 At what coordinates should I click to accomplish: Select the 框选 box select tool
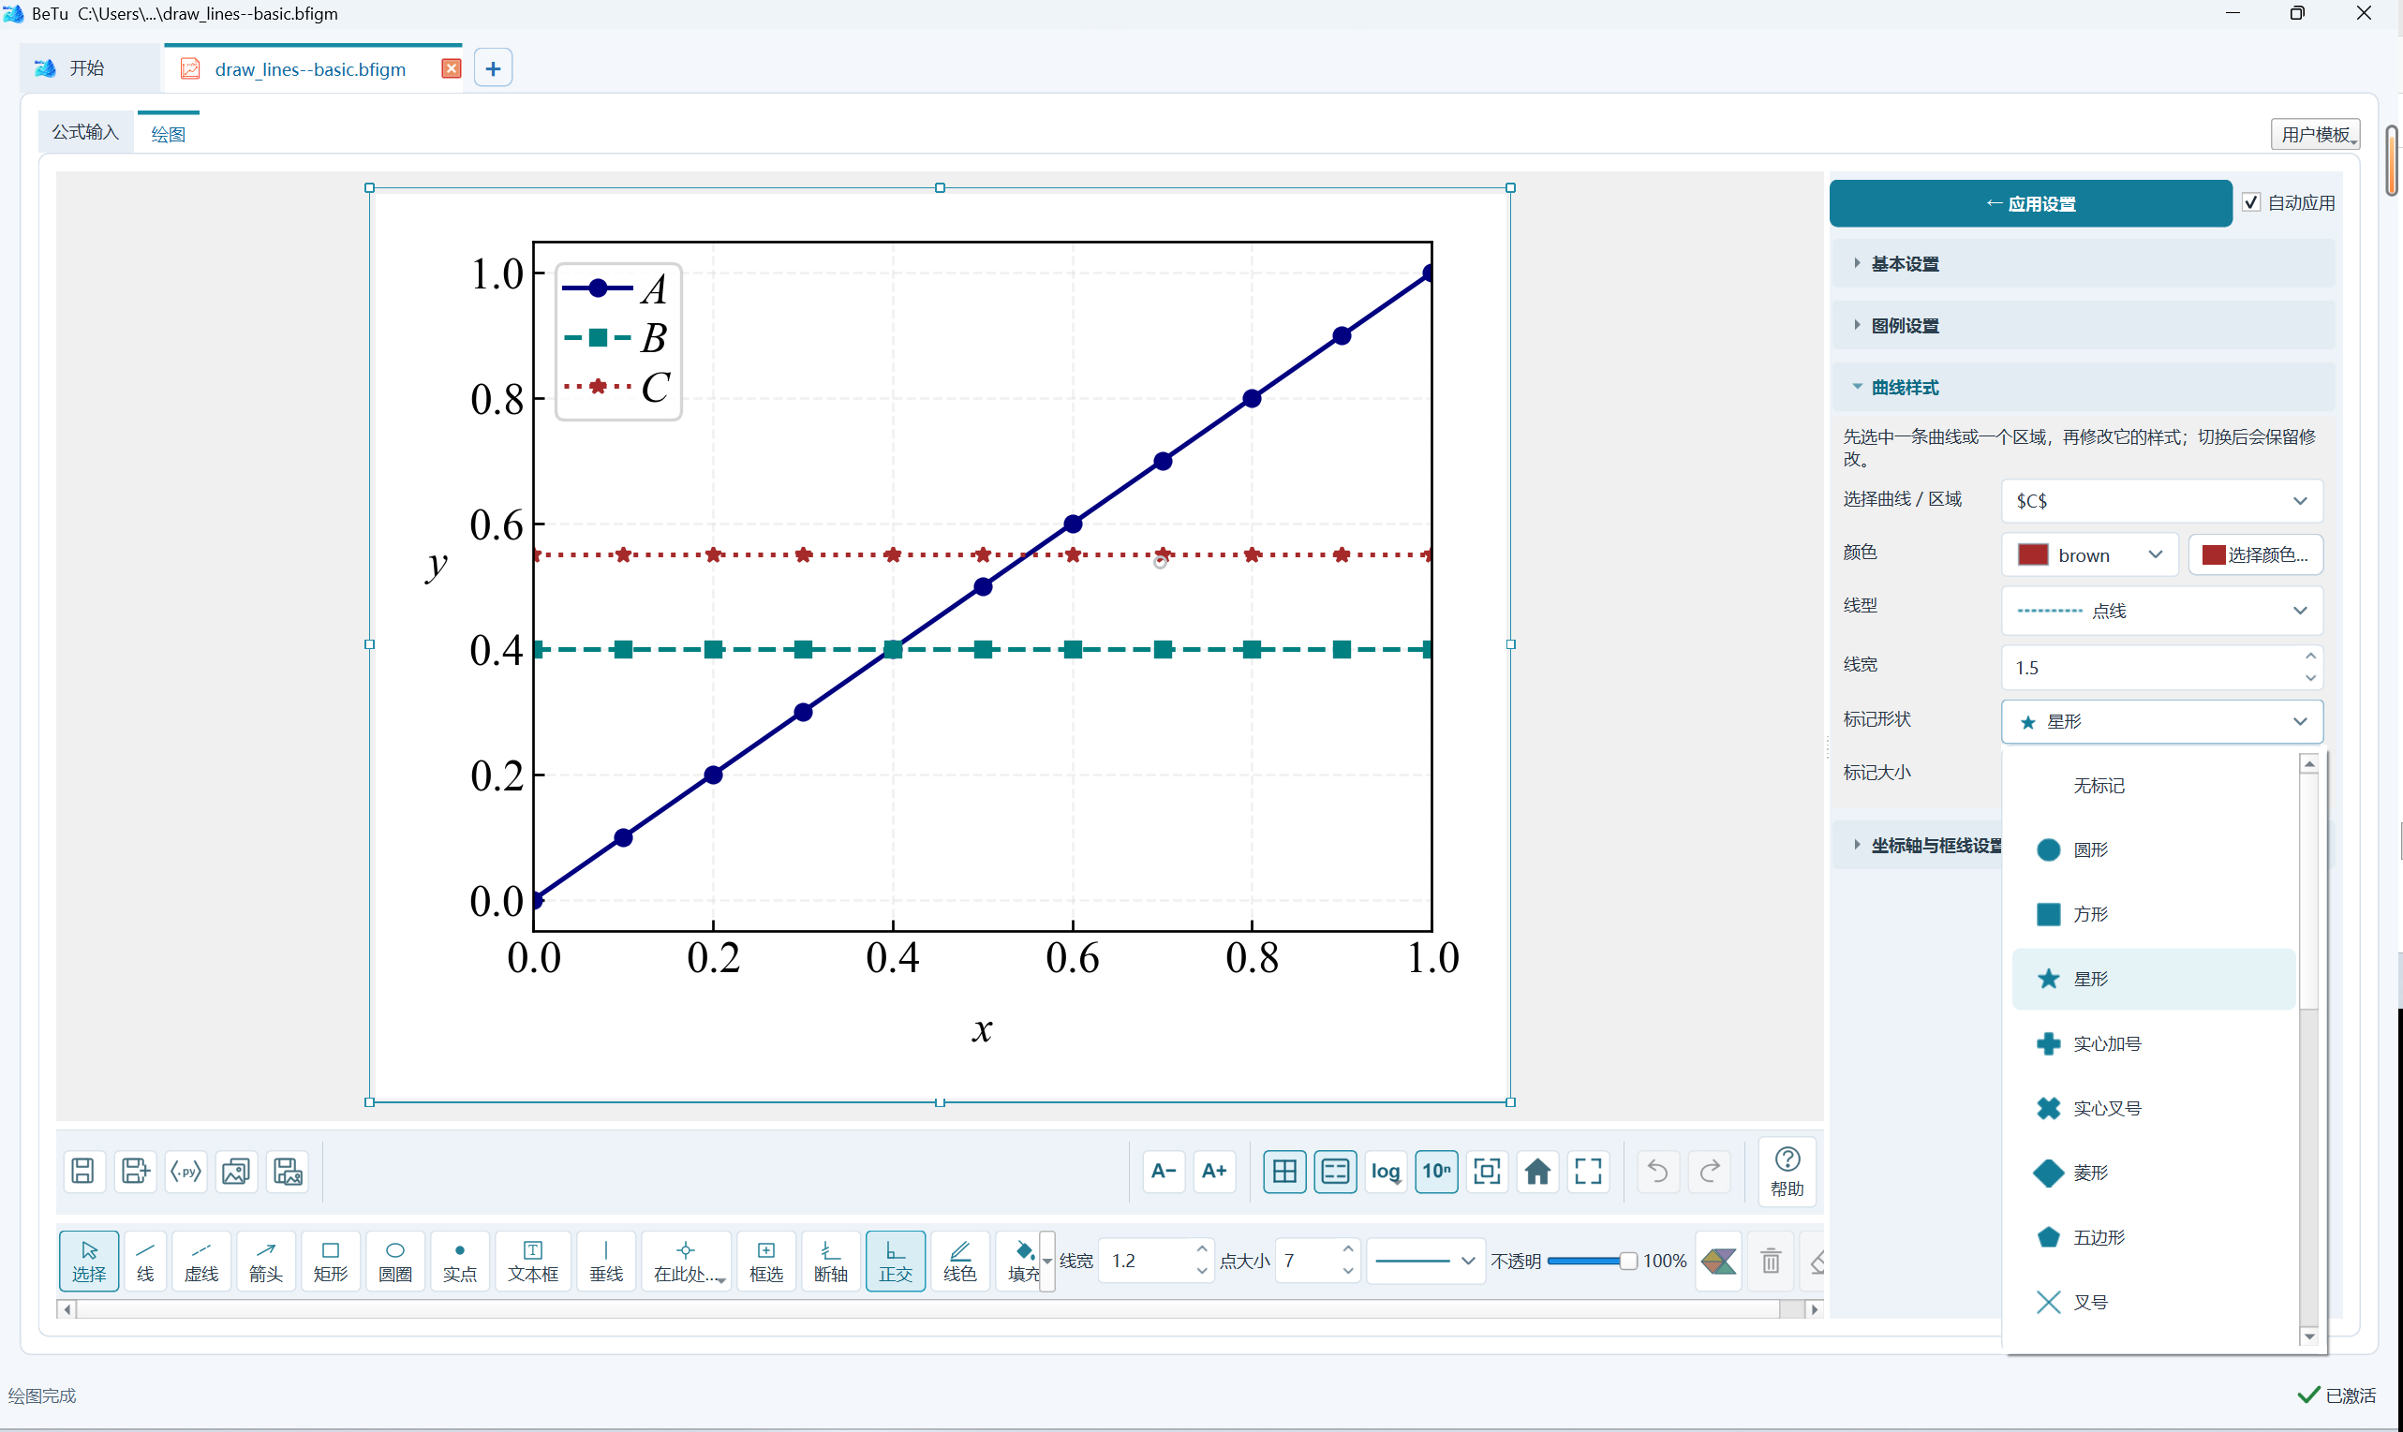[x=766, y=1261]
